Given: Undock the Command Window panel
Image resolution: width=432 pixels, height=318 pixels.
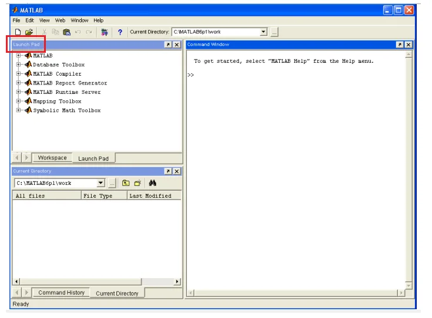Looking at the screenshot, I should click(x=400, y=45).
